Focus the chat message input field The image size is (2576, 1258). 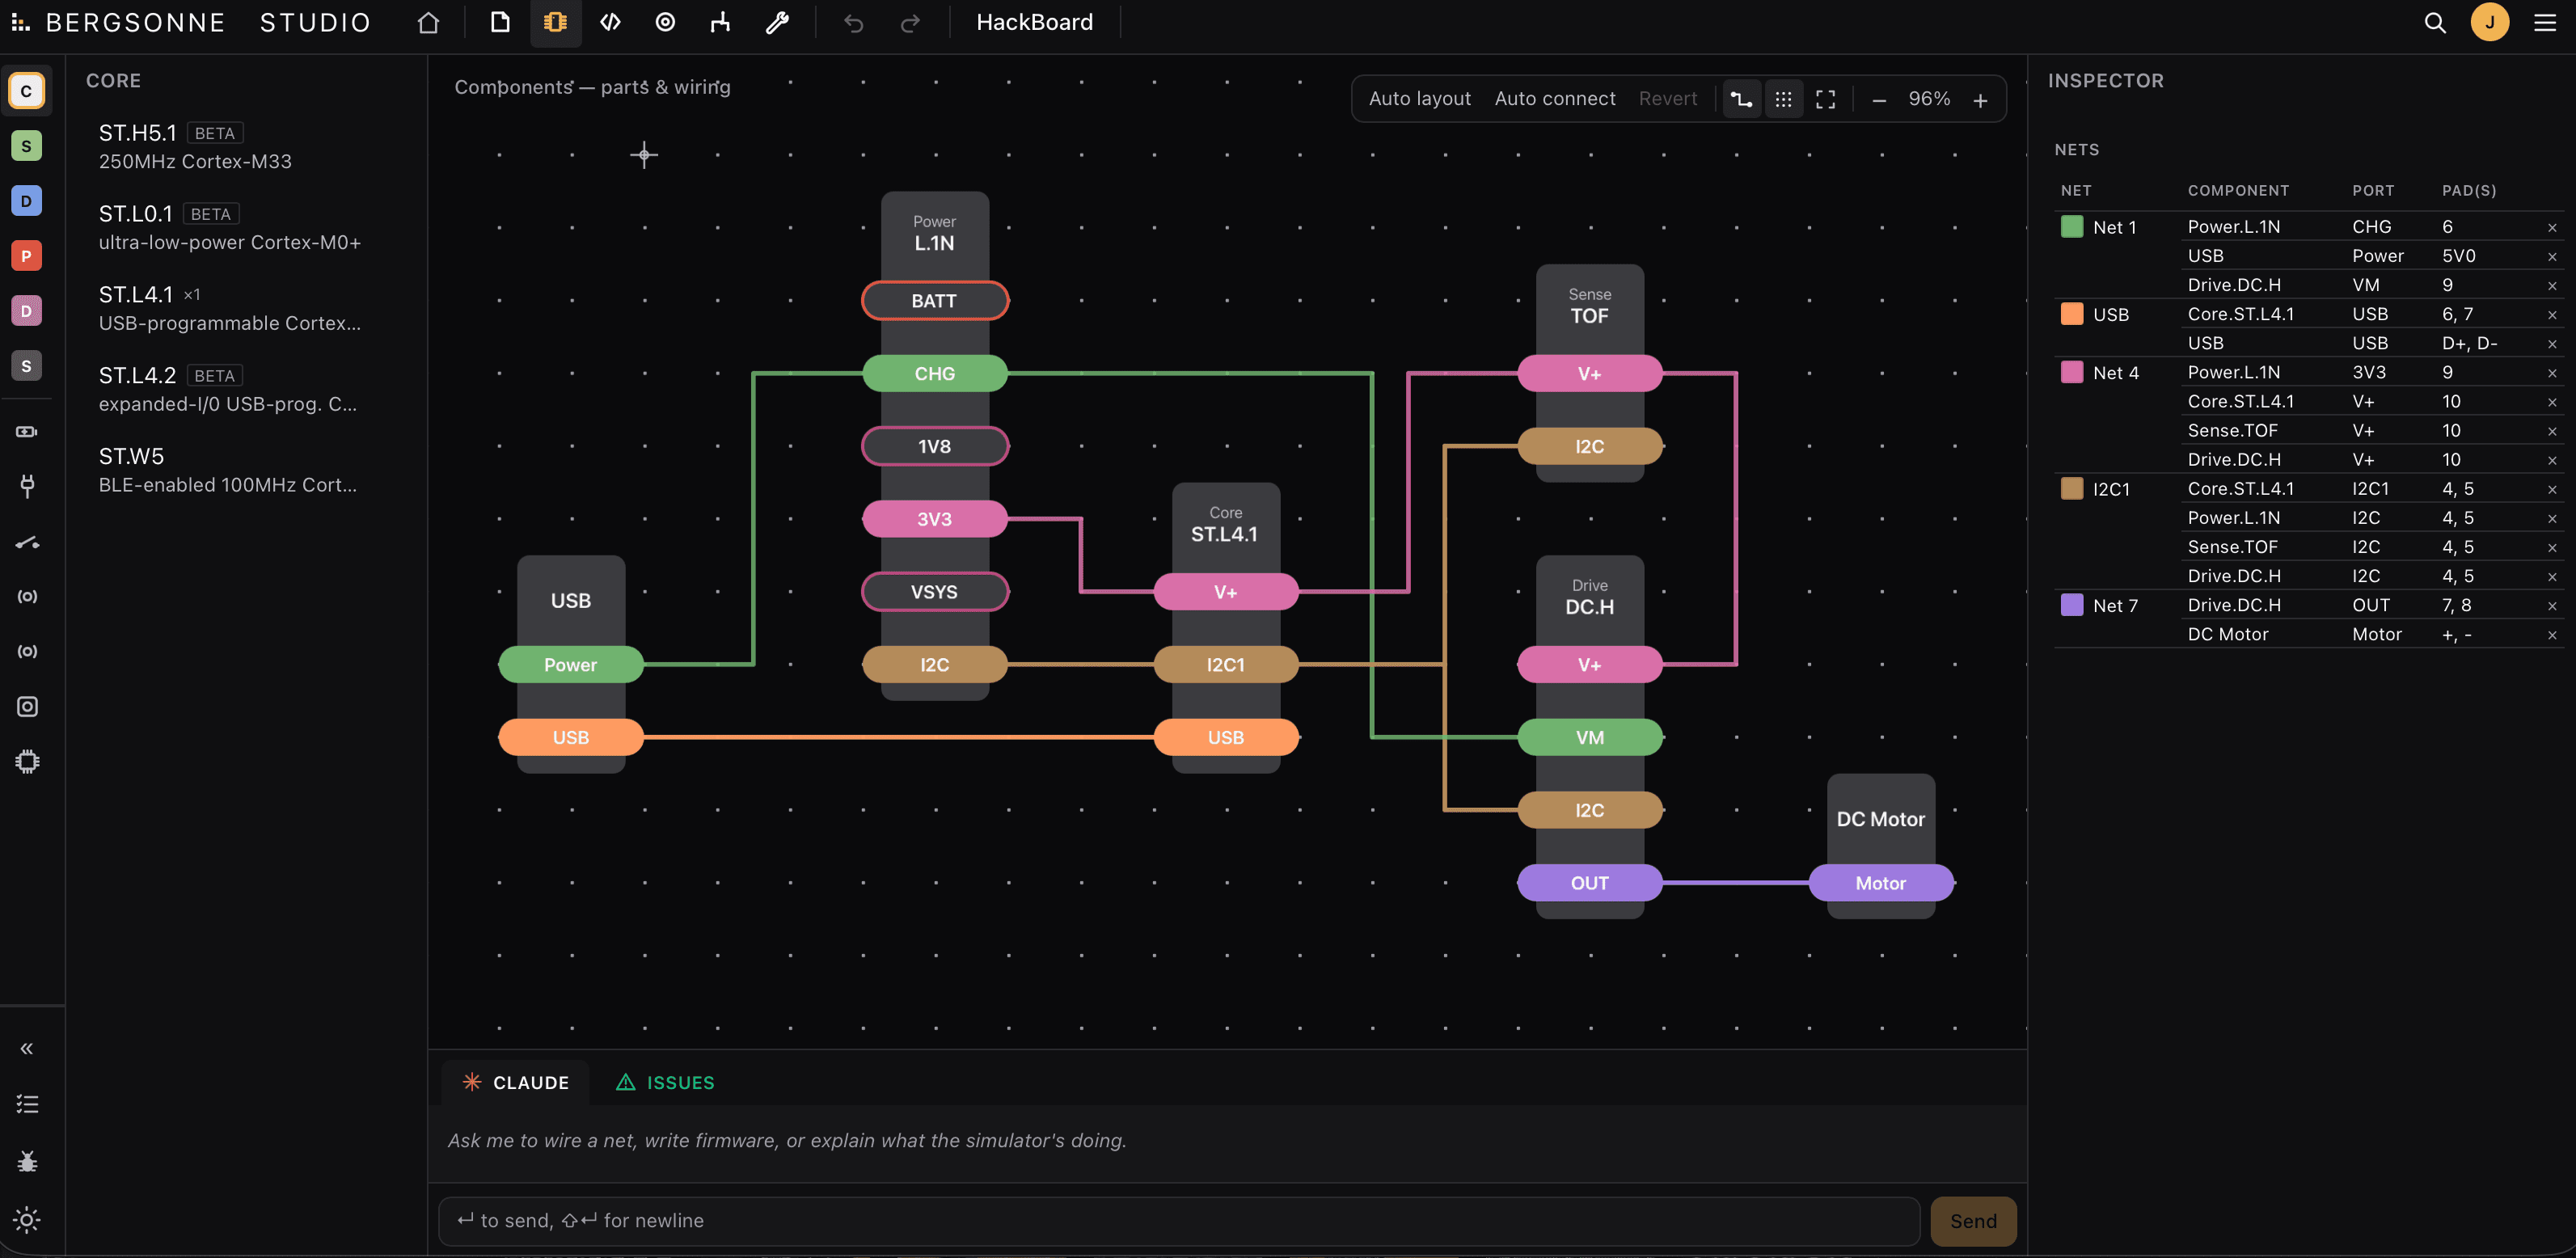point(1179,1221)
